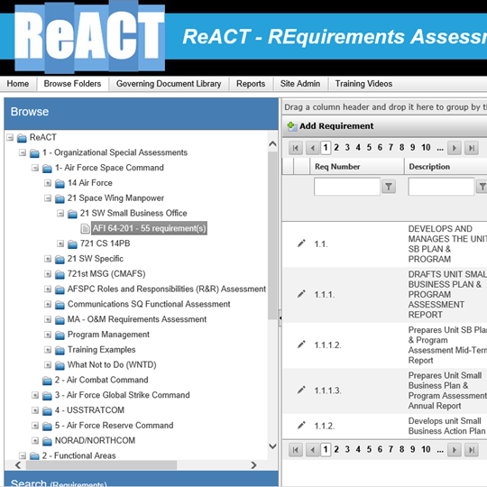This screenshot has height=487, width=487.
Task: Collapse 21 SW Small Business Office node
Action: [x=60, y=213]
